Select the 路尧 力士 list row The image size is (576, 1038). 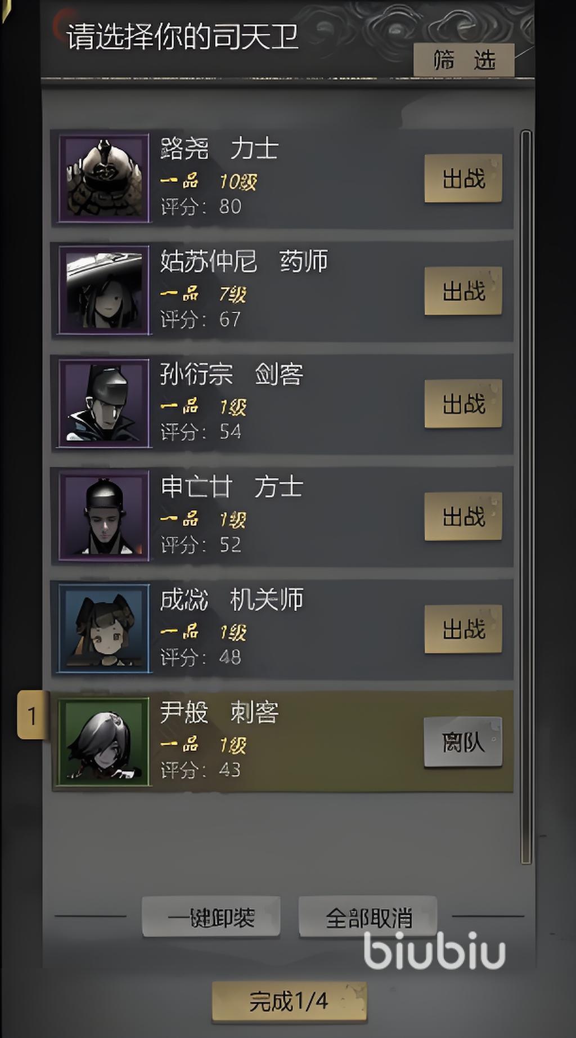point(282,178)
